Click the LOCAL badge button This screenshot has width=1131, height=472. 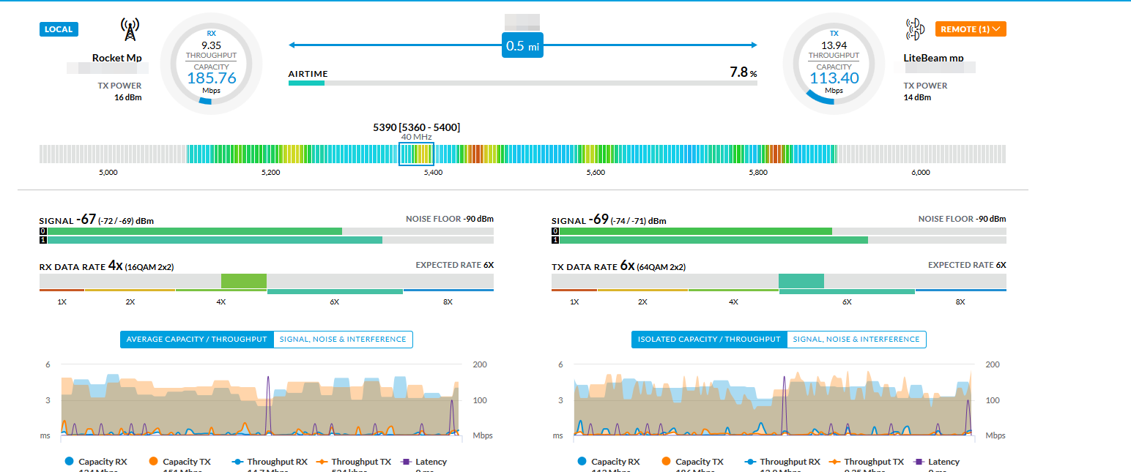[59, 29]
